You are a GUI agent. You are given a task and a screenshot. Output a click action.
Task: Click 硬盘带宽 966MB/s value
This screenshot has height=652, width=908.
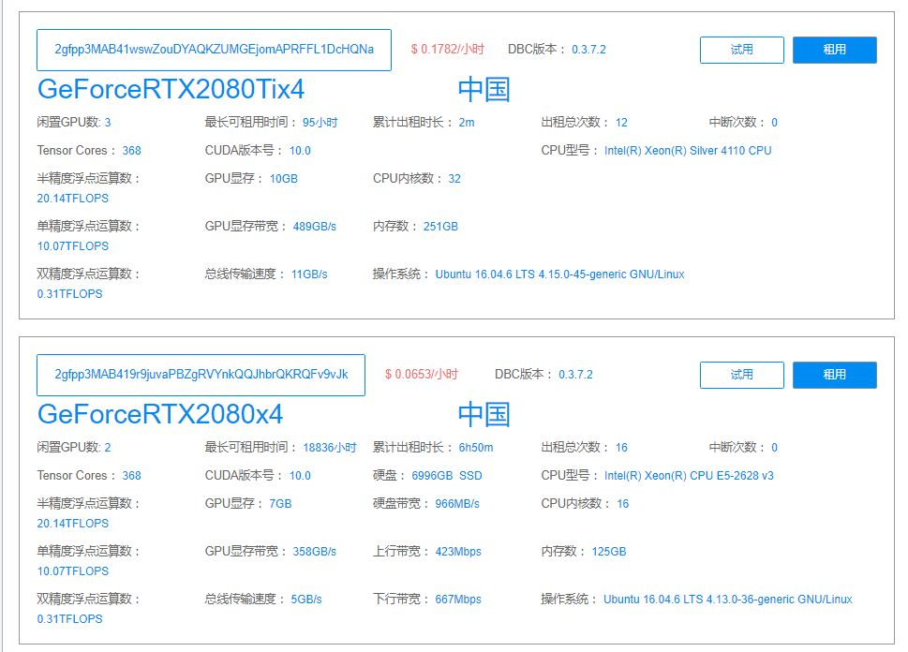point(457,503)
